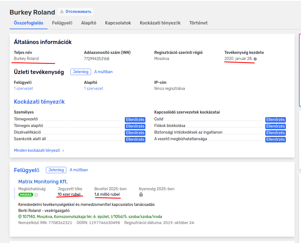Switch to the Kapcsolatok tab

pos(118,23)
